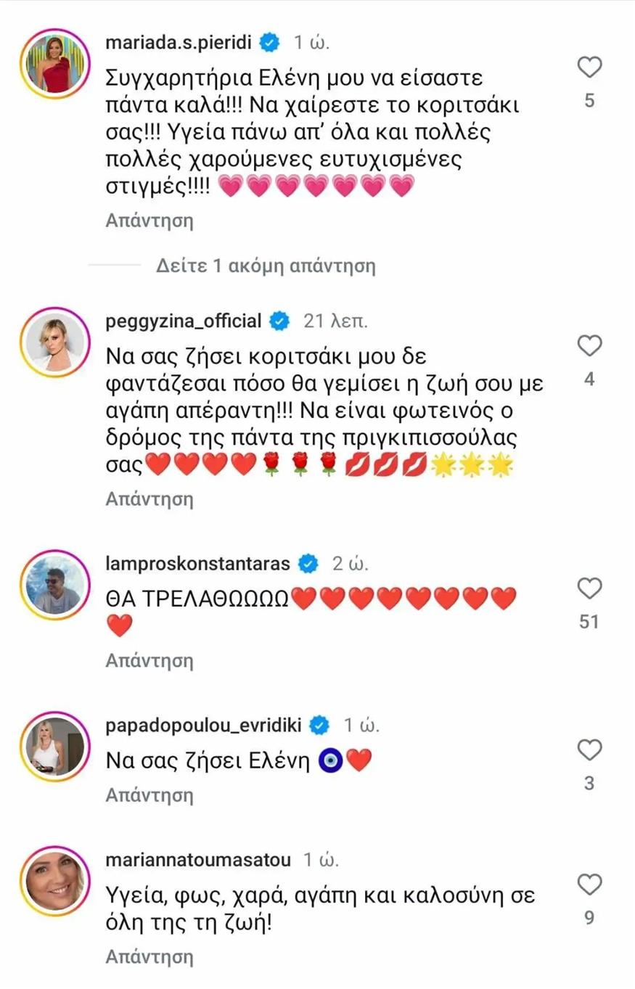Open the mariada.s.pieridi username link
Screen dimensions: 635x989
179,42
